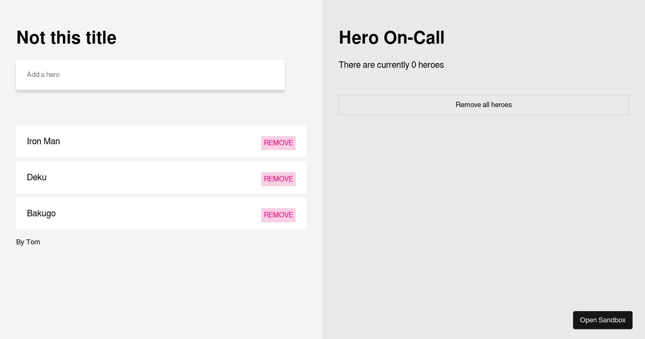Click blank space inside the Bakugo card
This screenshot has height=339, width=645.
(161, 214)
